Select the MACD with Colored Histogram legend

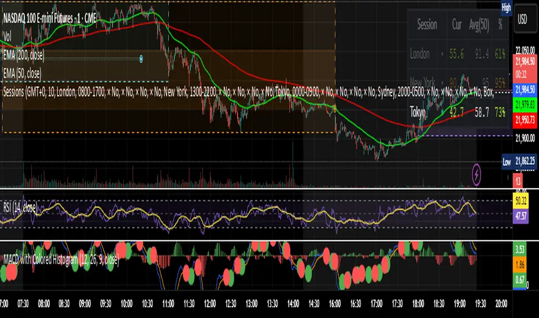tap(61, 259)
